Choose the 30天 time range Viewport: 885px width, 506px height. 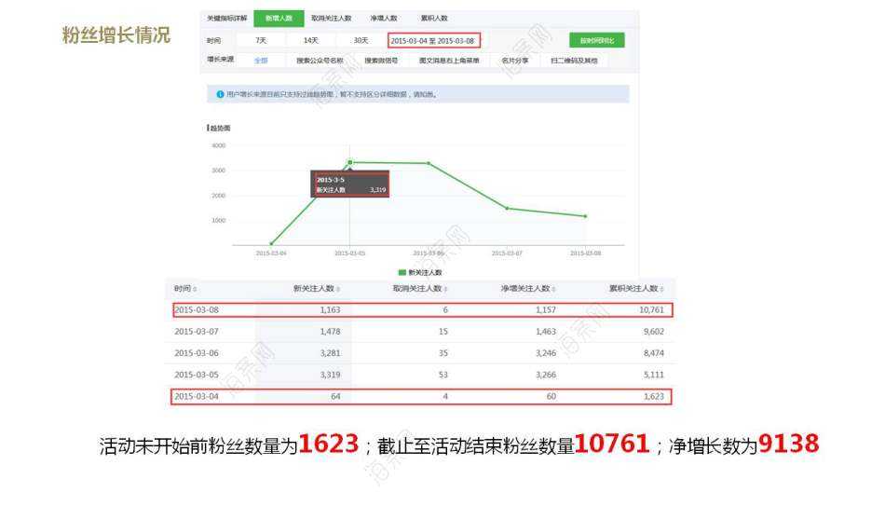[361, 40]
